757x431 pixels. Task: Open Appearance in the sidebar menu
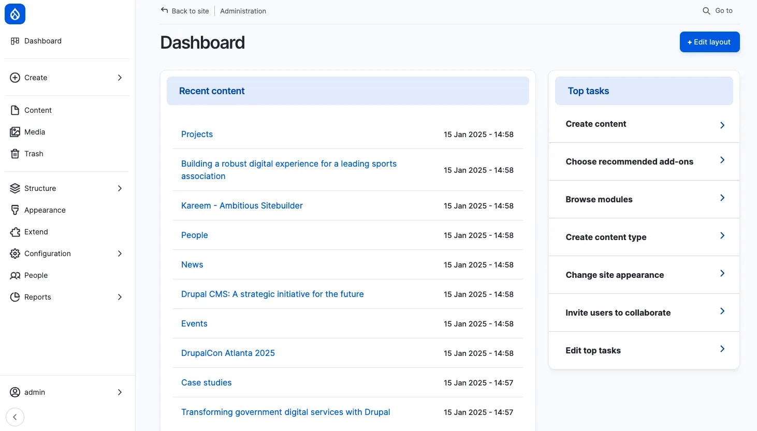tap(45, 210)
